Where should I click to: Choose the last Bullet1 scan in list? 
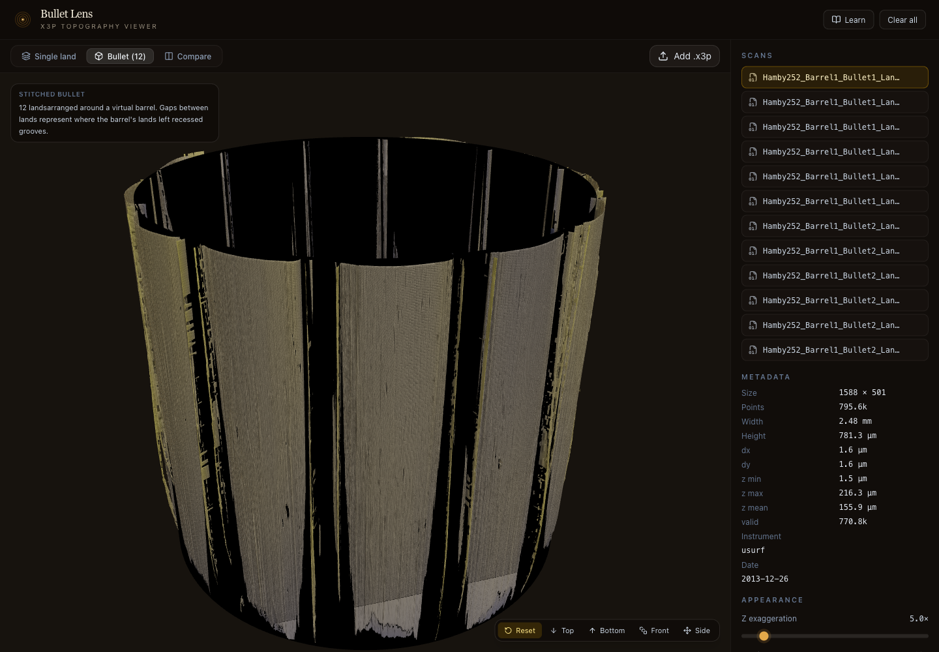coord(834,201)
